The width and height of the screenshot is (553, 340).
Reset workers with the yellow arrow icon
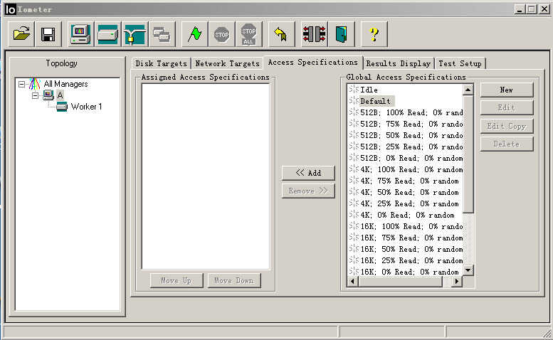[281, 34]
